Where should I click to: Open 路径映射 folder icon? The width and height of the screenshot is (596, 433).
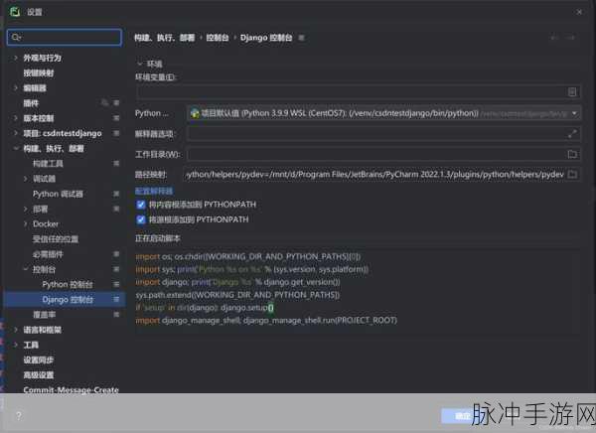click(x=572, y=174)
